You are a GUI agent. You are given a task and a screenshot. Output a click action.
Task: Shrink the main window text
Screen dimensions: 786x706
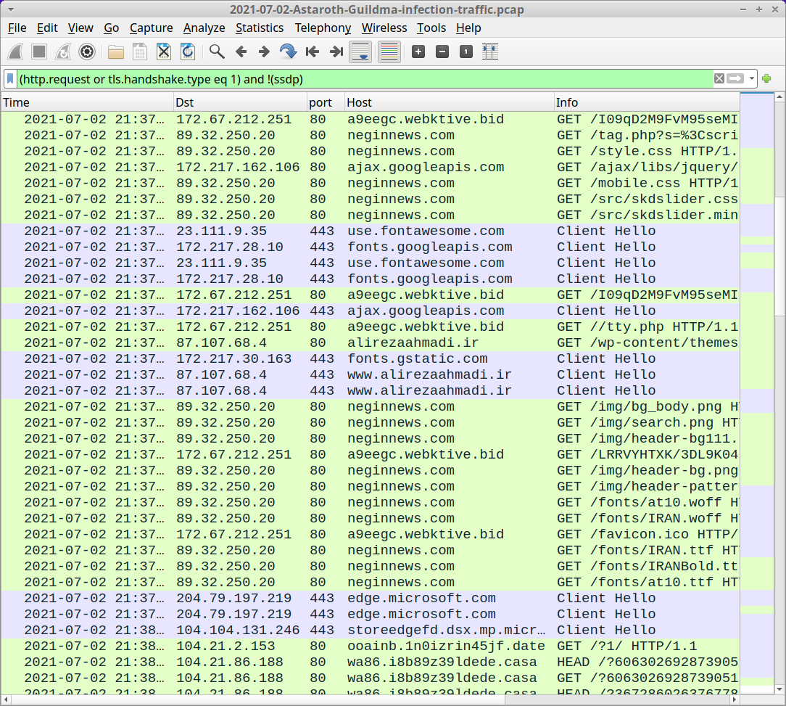click(x=442, y=52)
